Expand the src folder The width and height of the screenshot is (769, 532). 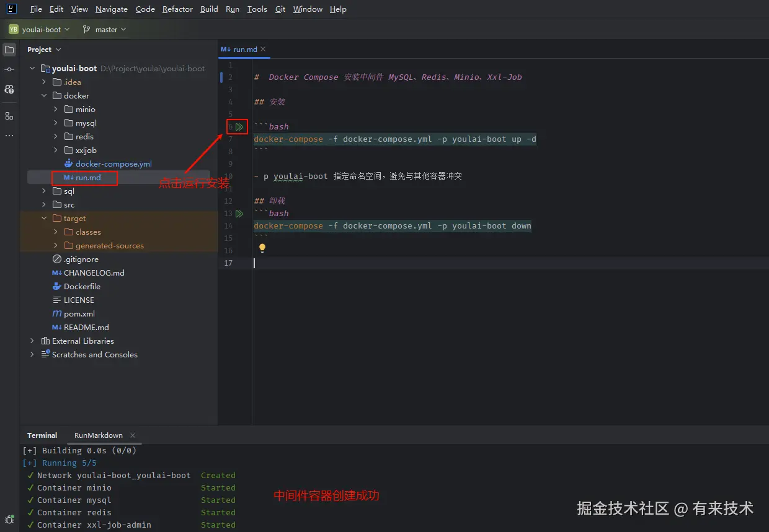point(44,204)
